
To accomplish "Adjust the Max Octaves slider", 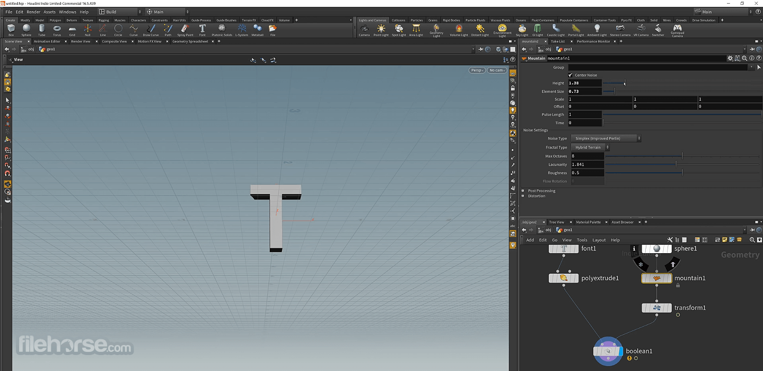I will 682,156.
